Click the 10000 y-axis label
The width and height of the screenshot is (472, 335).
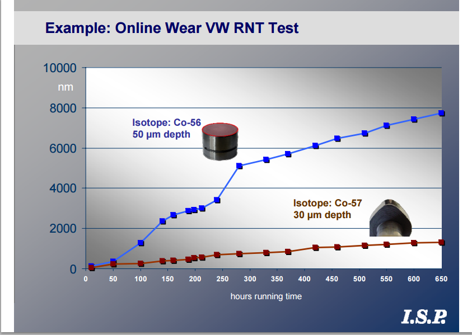60,68
